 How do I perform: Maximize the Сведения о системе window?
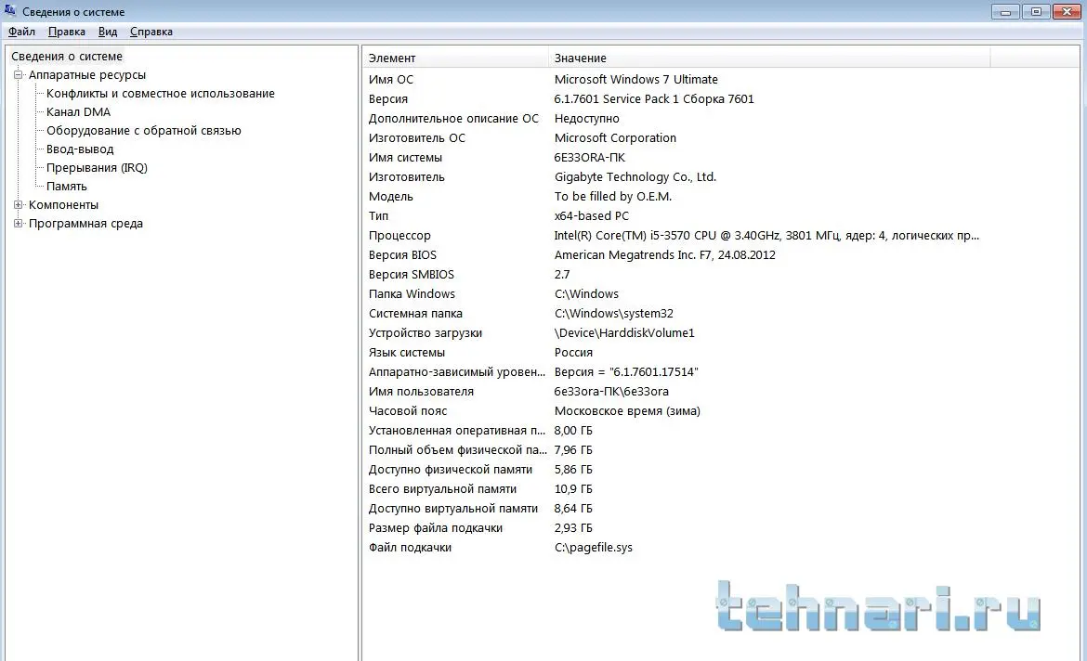tap(1036, 11)
